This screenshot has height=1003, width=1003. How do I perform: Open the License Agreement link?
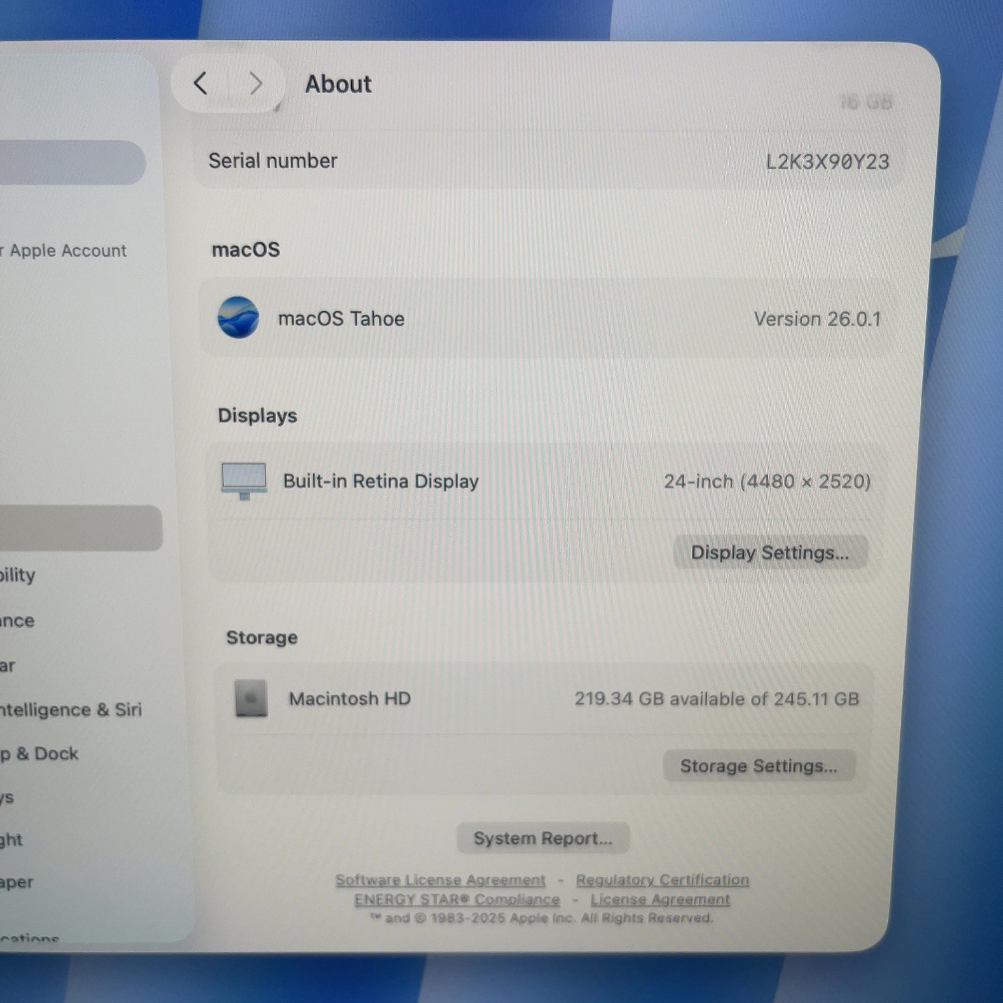click(x=660, y=900)
